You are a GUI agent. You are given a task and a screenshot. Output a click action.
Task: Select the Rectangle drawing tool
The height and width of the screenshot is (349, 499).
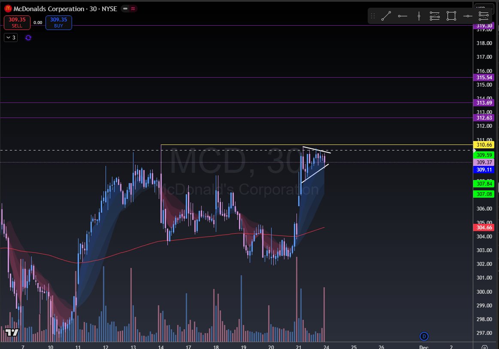click(x=451, y=16)
